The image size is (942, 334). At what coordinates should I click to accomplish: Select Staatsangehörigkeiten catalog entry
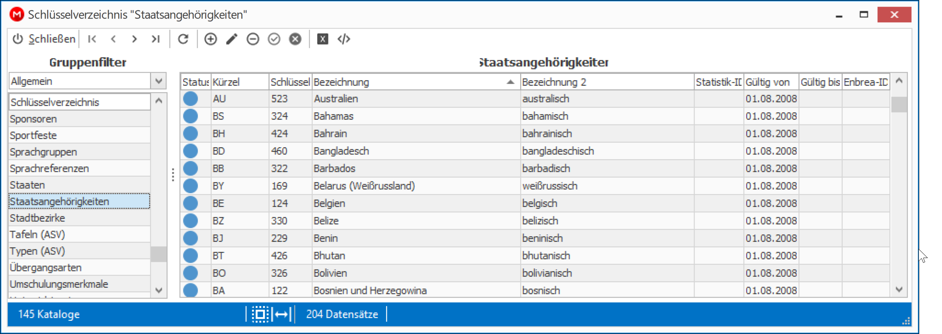pyautogui.click(x=79, y=202)
